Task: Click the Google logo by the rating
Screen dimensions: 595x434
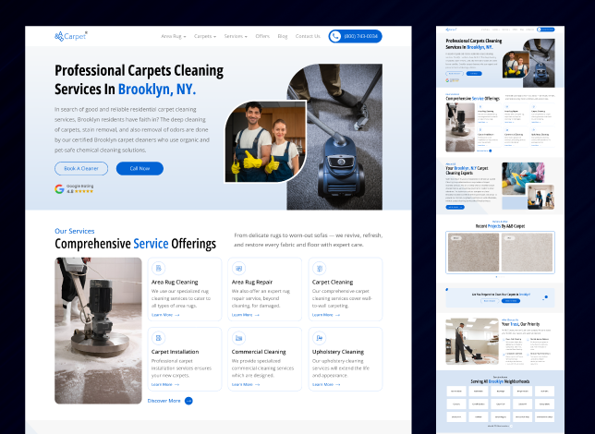Action: coord(59,188)
